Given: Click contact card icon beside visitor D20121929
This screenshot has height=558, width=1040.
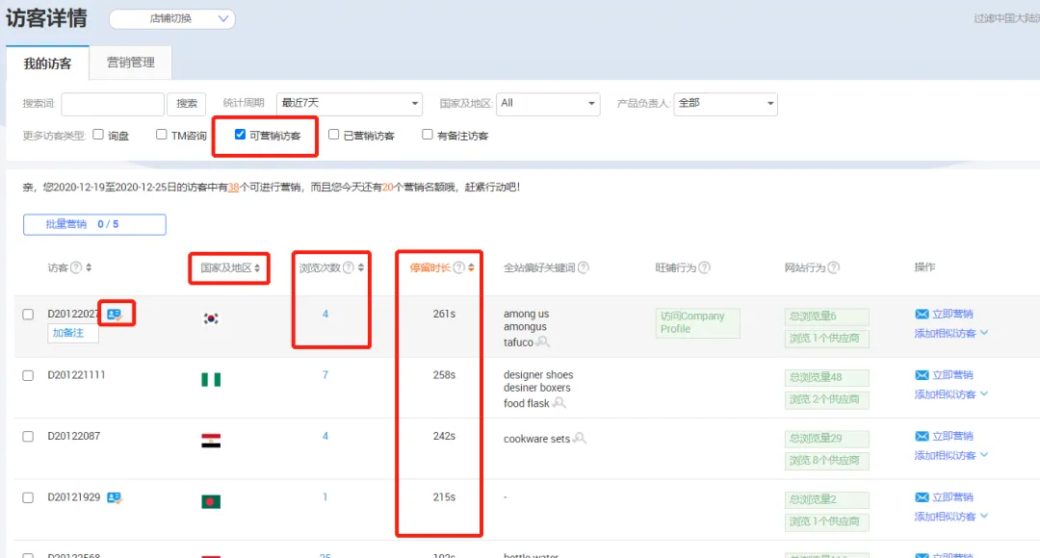Looking at the screenshot, I should click(x=114, y=497).
